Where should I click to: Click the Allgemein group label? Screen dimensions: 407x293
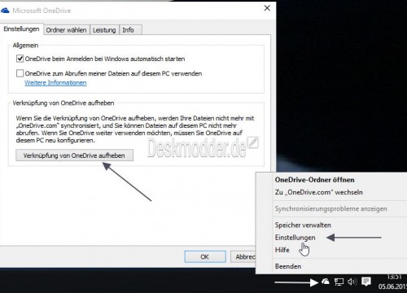pos(25,46)
